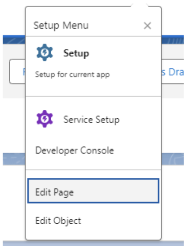
Task: Click the bold Setup label text
Action: click(76, 53)
